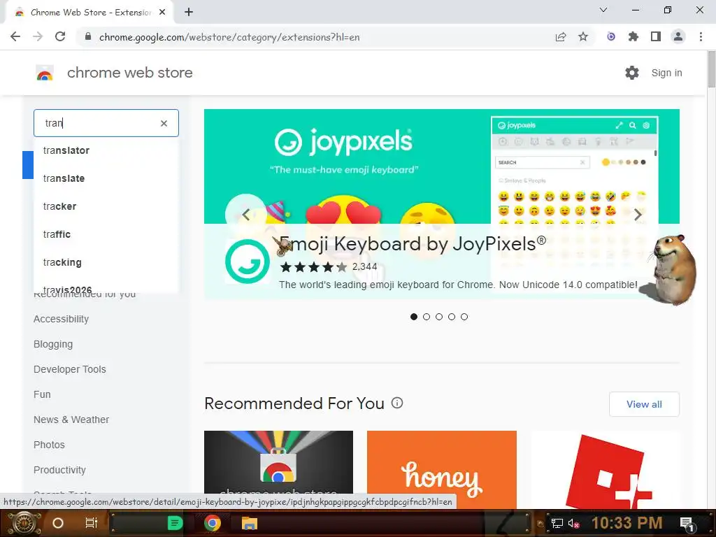
Task: Choose 'translate' search suggestion
Action: click(106, 178)
